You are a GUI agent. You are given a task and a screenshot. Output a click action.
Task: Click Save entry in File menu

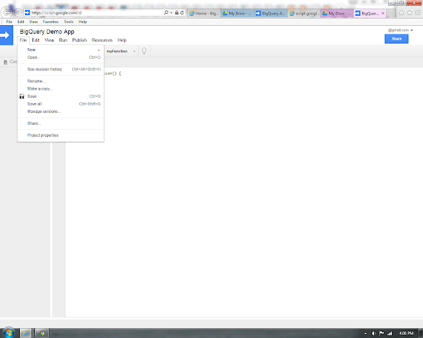click(61, 96)
